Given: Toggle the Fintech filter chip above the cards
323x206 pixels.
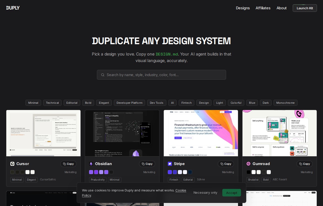Looking at the screenshot, I should 186,103.
